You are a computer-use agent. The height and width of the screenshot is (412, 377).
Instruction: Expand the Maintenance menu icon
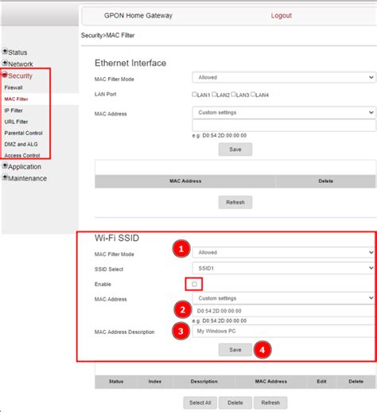point(5,177)
